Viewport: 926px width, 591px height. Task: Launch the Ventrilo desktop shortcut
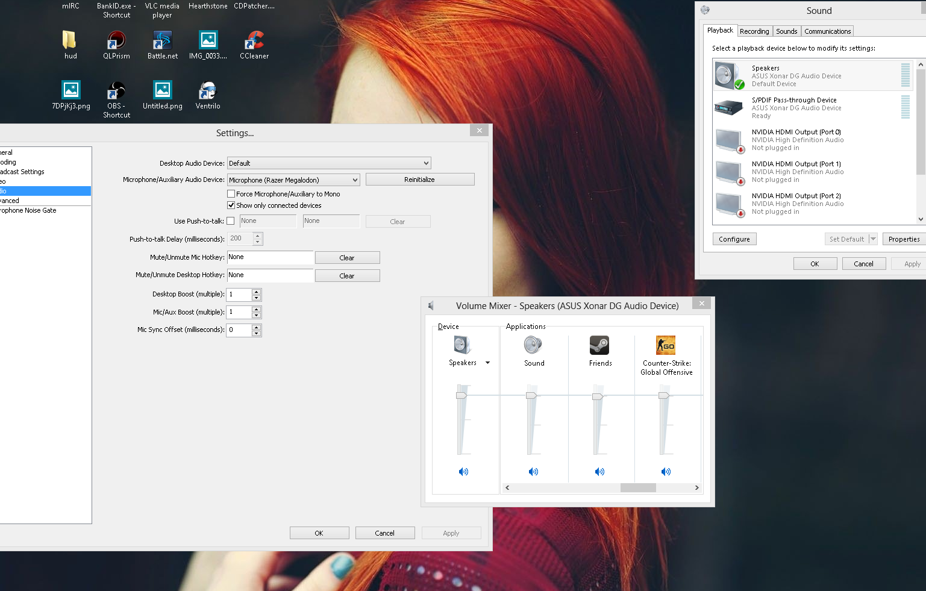[x=207, y=91]
